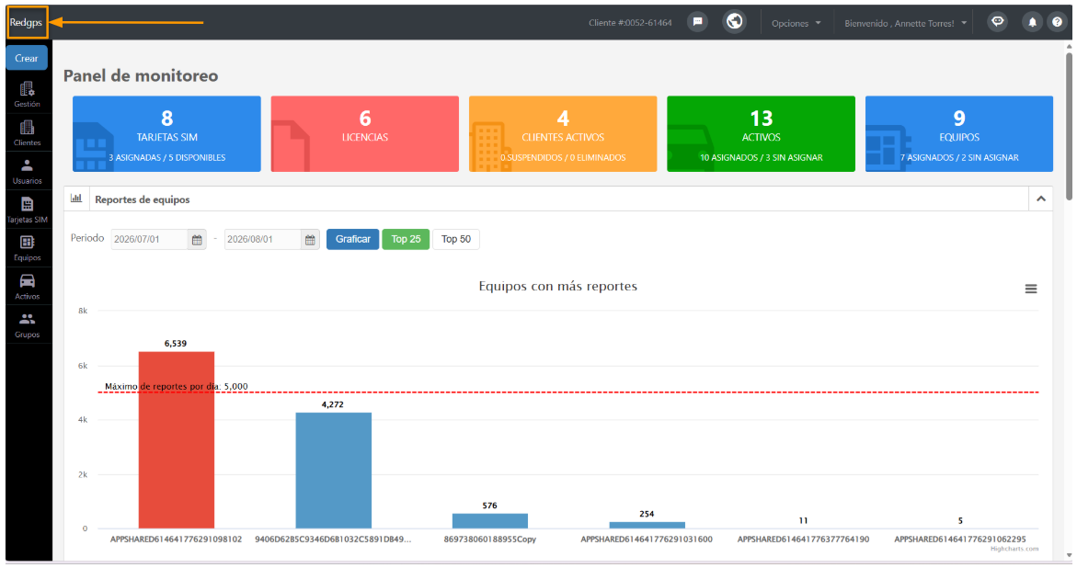The width and height of the screenshot is (1077, 568).
Task: Click the start date field 2026/07/01
Action: 150,239
